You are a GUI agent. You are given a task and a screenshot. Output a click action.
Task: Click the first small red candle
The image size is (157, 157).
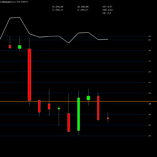pyautogui.click(x=10, y=47)
